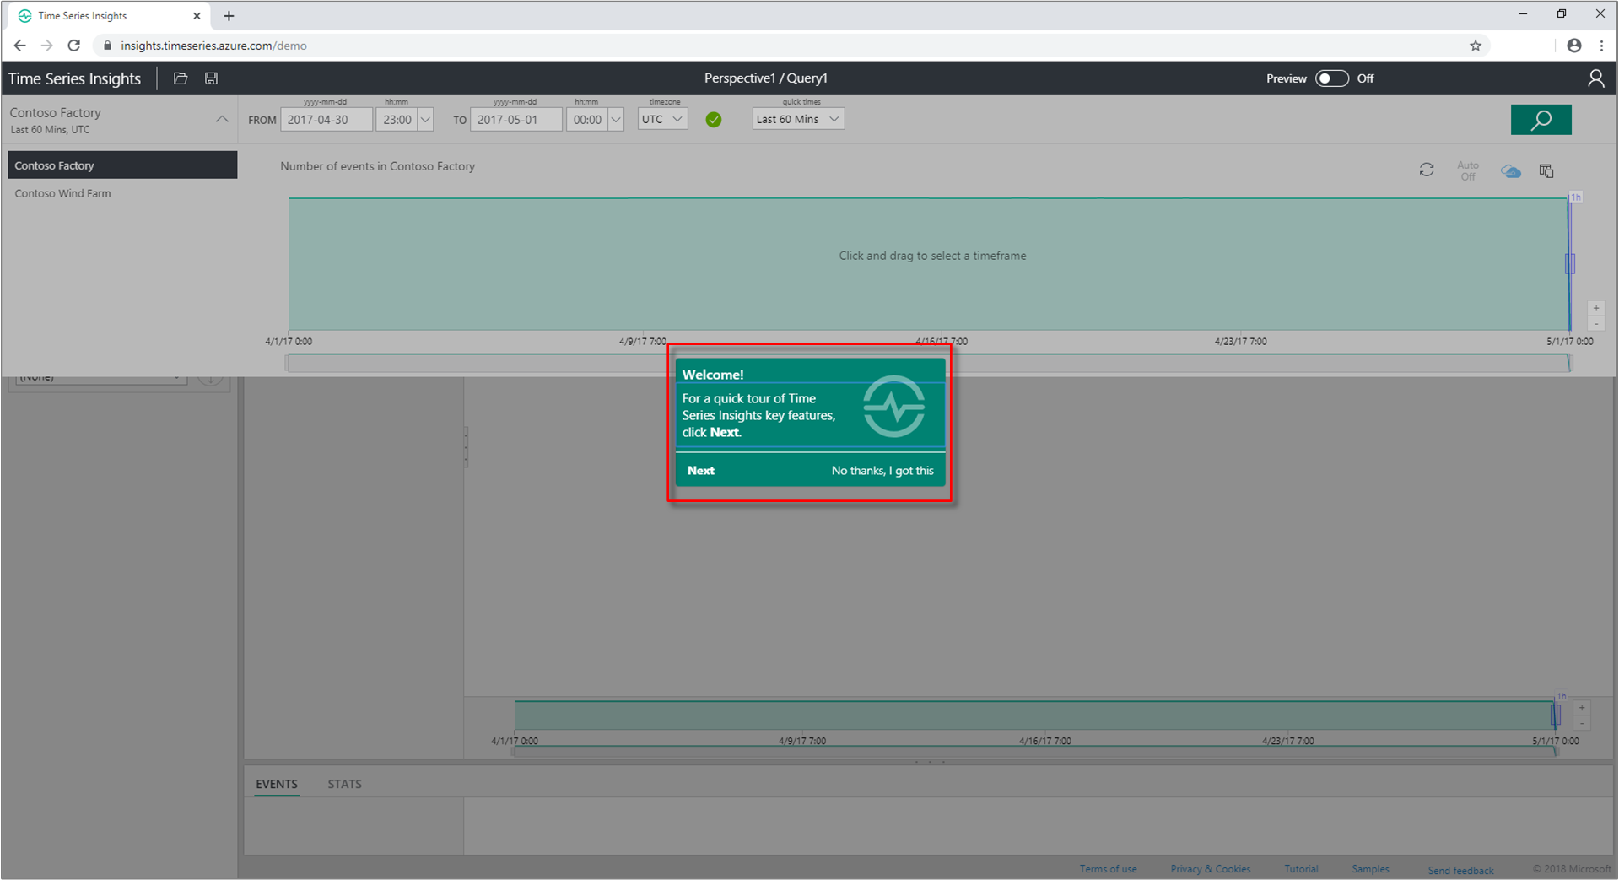This screenshot has width=1619, height=880.
Task: Go back using the browser back arrow
Action: 20,46
